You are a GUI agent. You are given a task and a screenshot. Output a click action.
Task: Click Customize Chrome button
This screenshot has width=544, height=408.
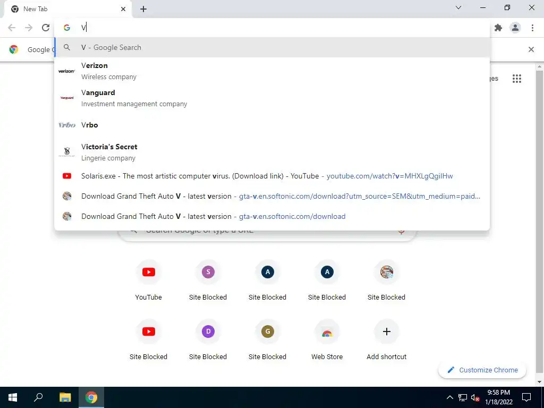(482, 370)
